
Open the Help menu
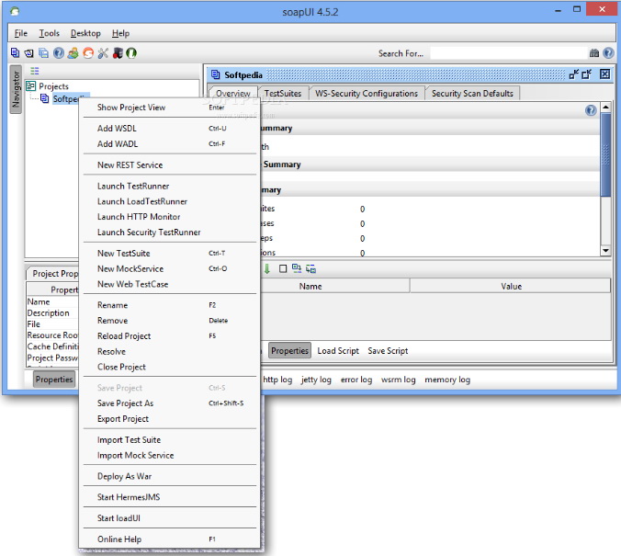pos(120,33)
